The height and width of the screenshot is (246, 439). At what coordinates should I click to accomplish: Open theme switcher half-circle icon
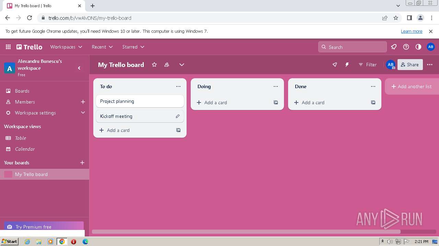pos(418,47)
